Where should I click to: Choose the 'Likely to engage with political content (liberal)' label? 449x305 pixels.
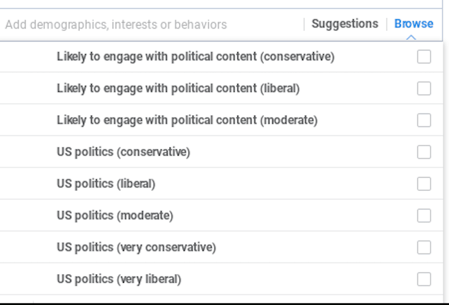178,89
